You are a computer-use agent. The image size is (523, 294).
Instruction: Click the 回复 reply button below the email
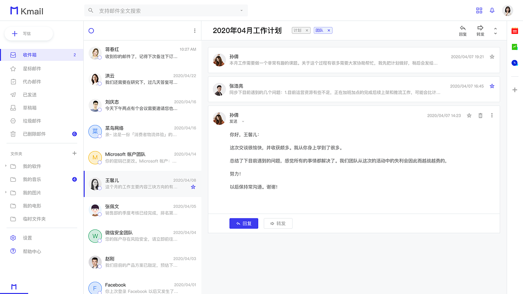coord(244,223)
